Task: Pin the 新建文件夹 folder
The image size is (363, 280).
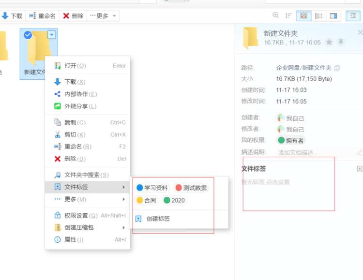Action: point(341,43)
